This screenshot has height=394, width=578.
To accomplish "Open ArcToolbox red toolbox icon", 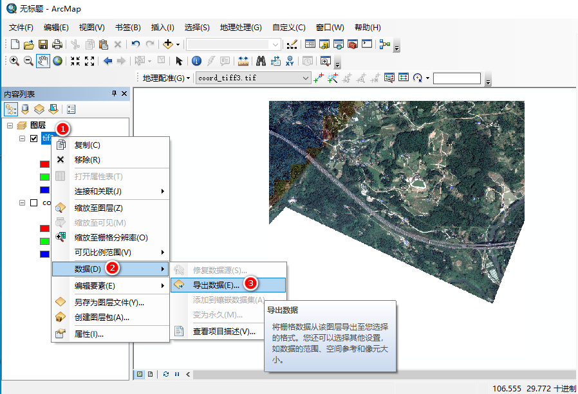I will tap(353, 44).
